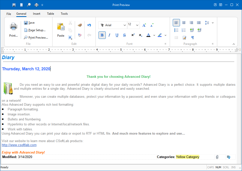Click the 'Diary' title heading

8,57
